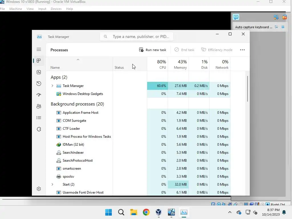Image resolution: width=292 pixels, height=219 pixels.
Task: Show hidden system tray icons chevron
Action: (230, 212)
